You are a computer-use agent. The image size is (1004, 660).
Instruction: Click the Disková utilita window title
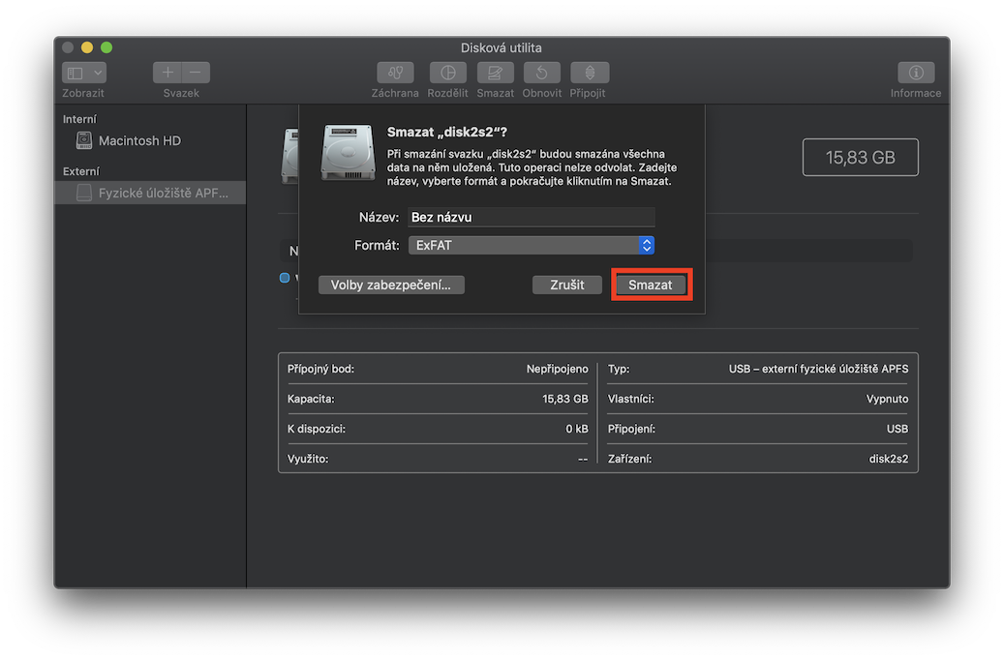(501, 48)
